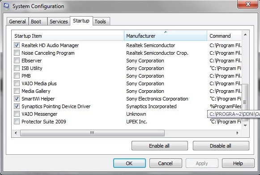The height and width of the screenshot is (175, 260).
Task: Uncheck Realtek HD Audio Manager checkbox
Action: [x=17, y=45]
